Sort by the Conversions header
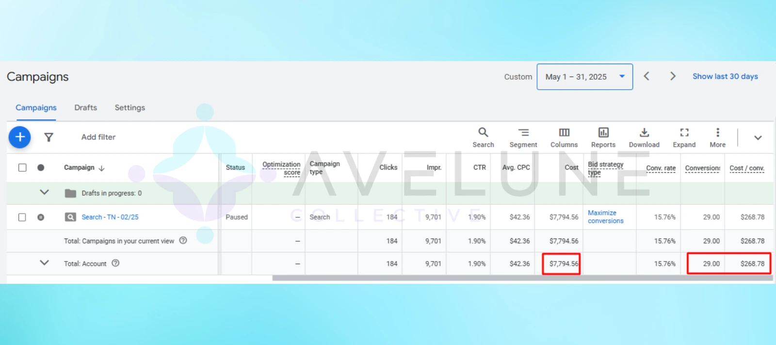Screen dimensions: 776x345 tap(702, 168)
